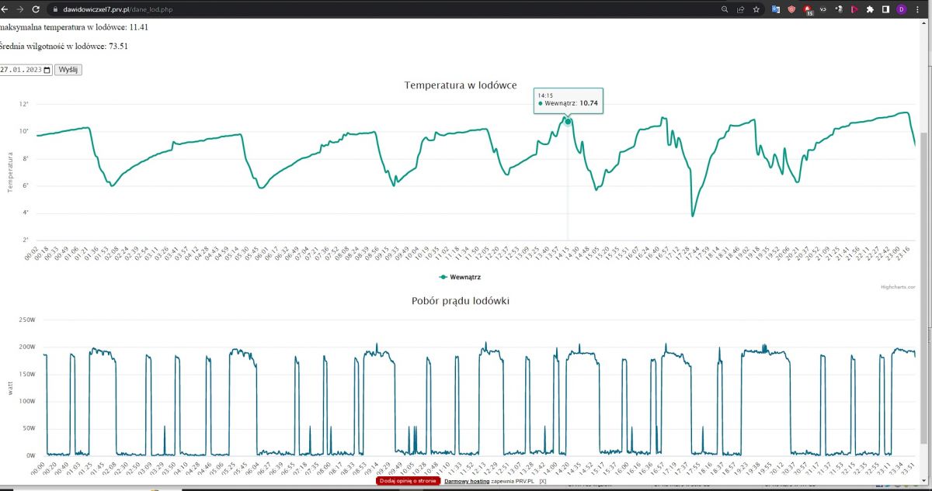Click the browser forward arrow
932x491 pixels.
[19, 9]
